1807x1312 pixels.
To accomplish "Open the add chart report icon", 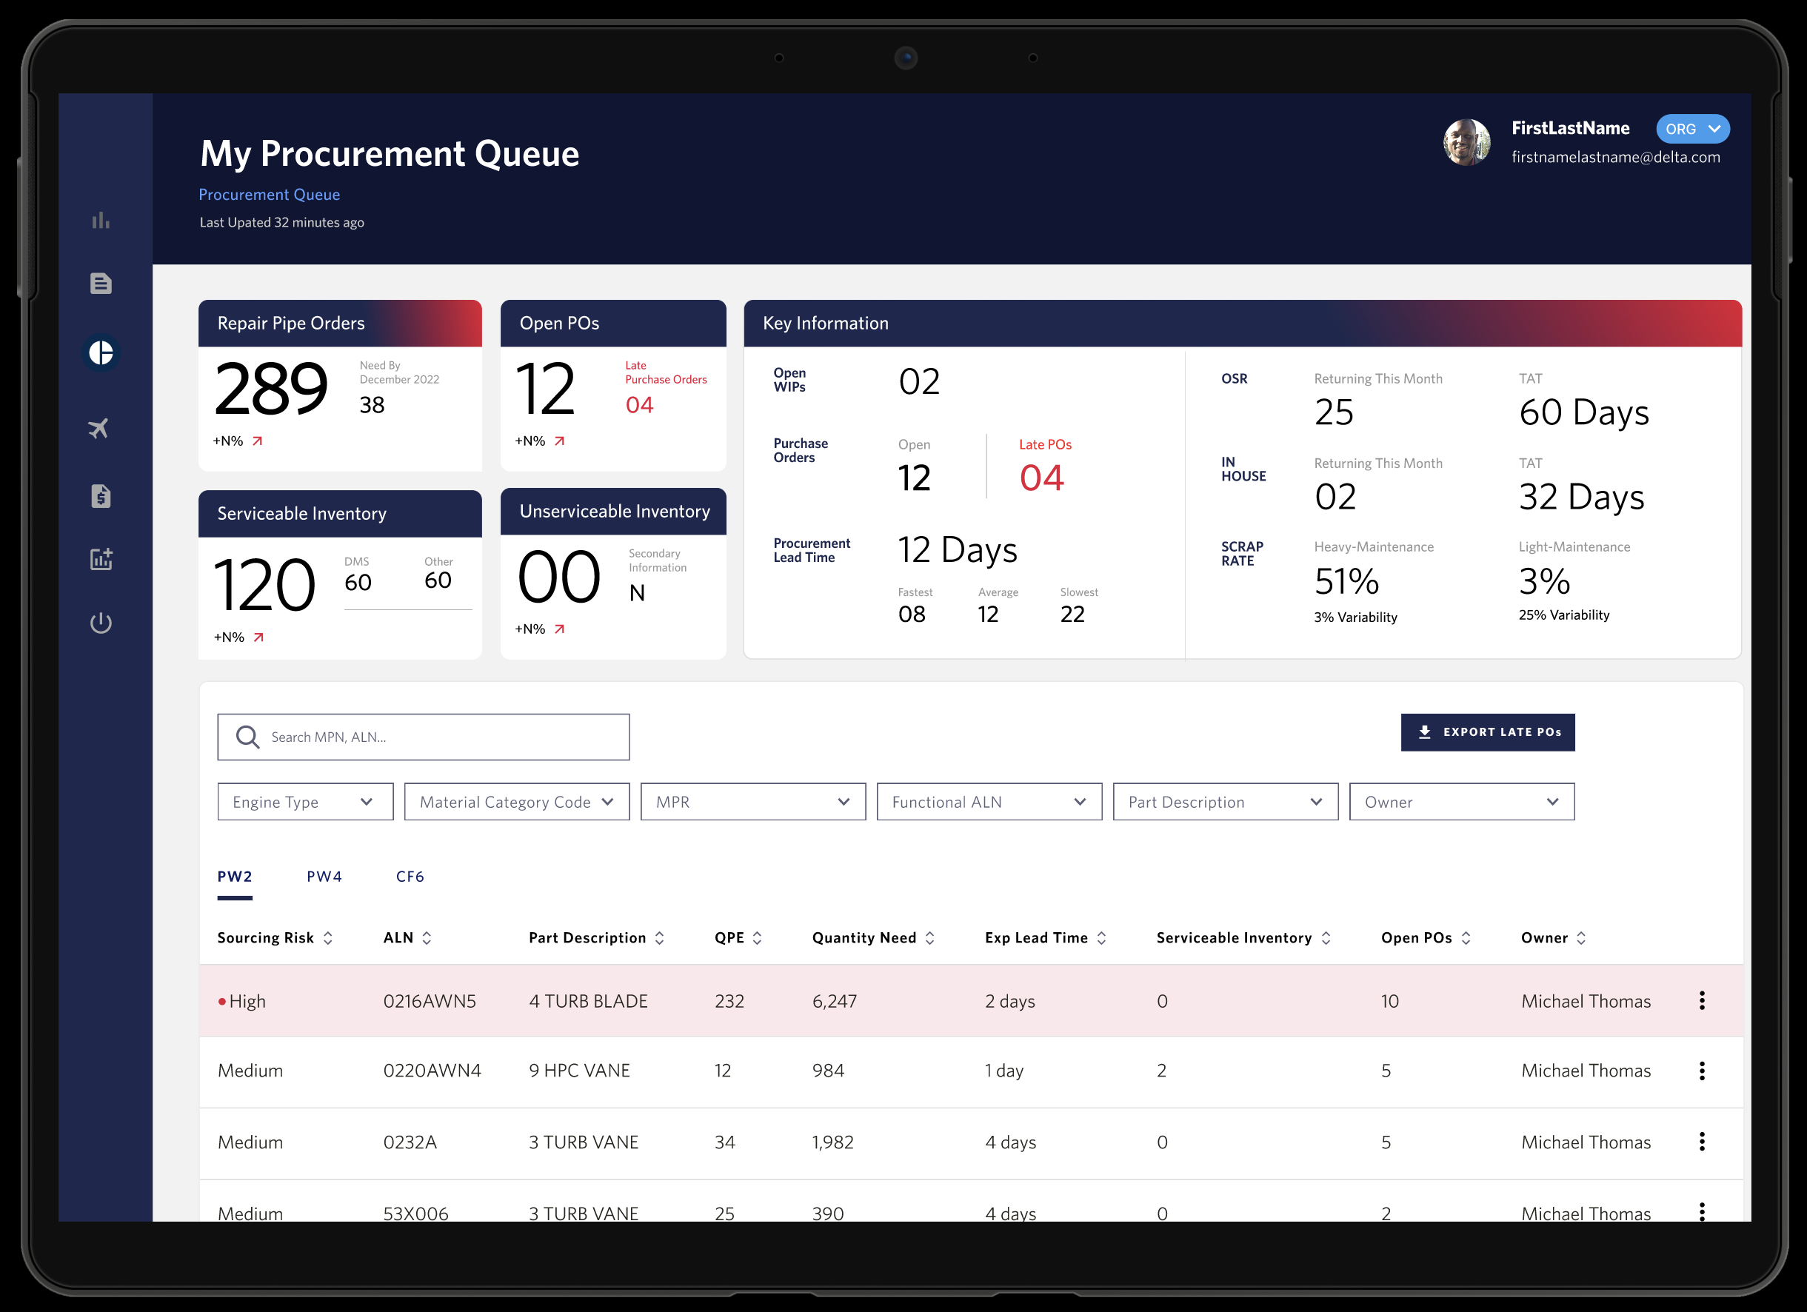I will (101, 558).
